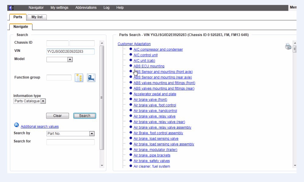The image size is (304, 182).
Task: Open ABS valves mounting and fittings (rear)
Action: [x=164, y=88]
